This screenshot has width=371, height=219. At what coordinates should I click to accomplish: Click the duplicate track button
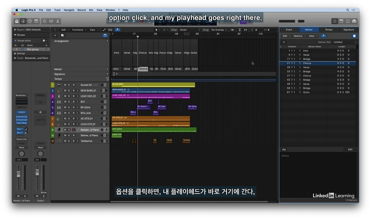[x=62, y=35]
